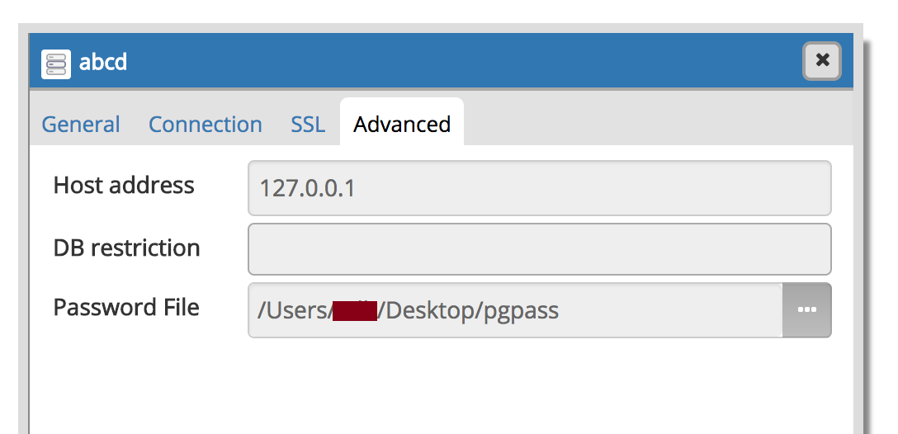Close the abcd server dialog

click(x=822, y=61)
